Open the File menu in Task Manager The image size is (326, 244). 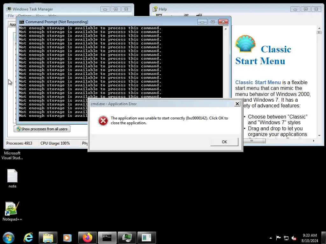pyautogui.click(x=11, y=16)
